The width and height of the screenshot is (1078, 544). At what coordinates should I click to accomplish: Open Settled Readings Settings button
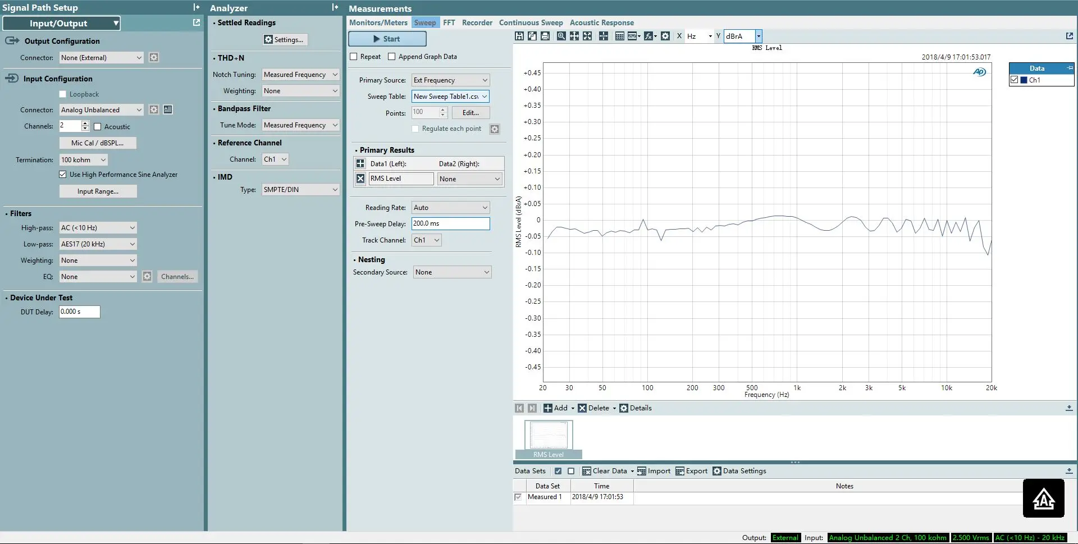[285, 40]
